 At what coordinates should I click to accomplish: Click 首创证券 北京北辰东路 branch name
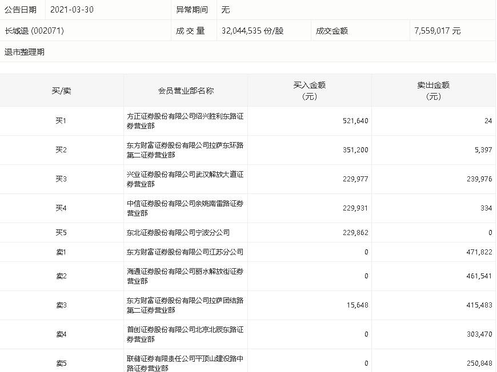pos(185,334)
